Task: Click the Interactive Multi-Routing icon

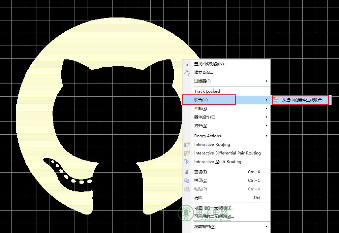Action: point(187,162)
